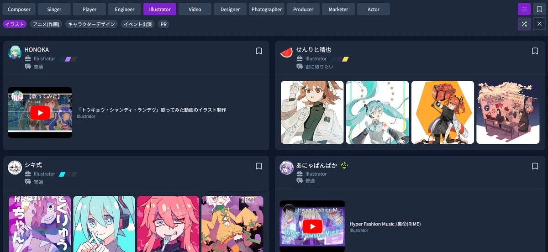Screen dimensions: 548x252
Task: Click HONOKA's purple skill level bars
Action: pyautogui.click(x=68, y=59)
